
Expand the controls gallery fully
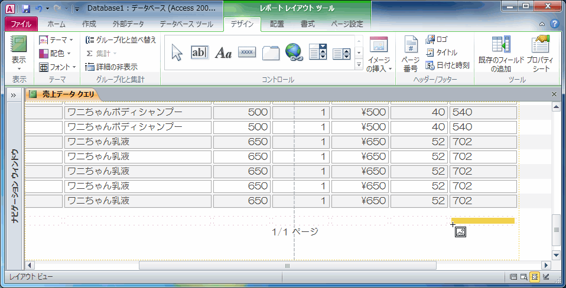(x=359, y=65)
